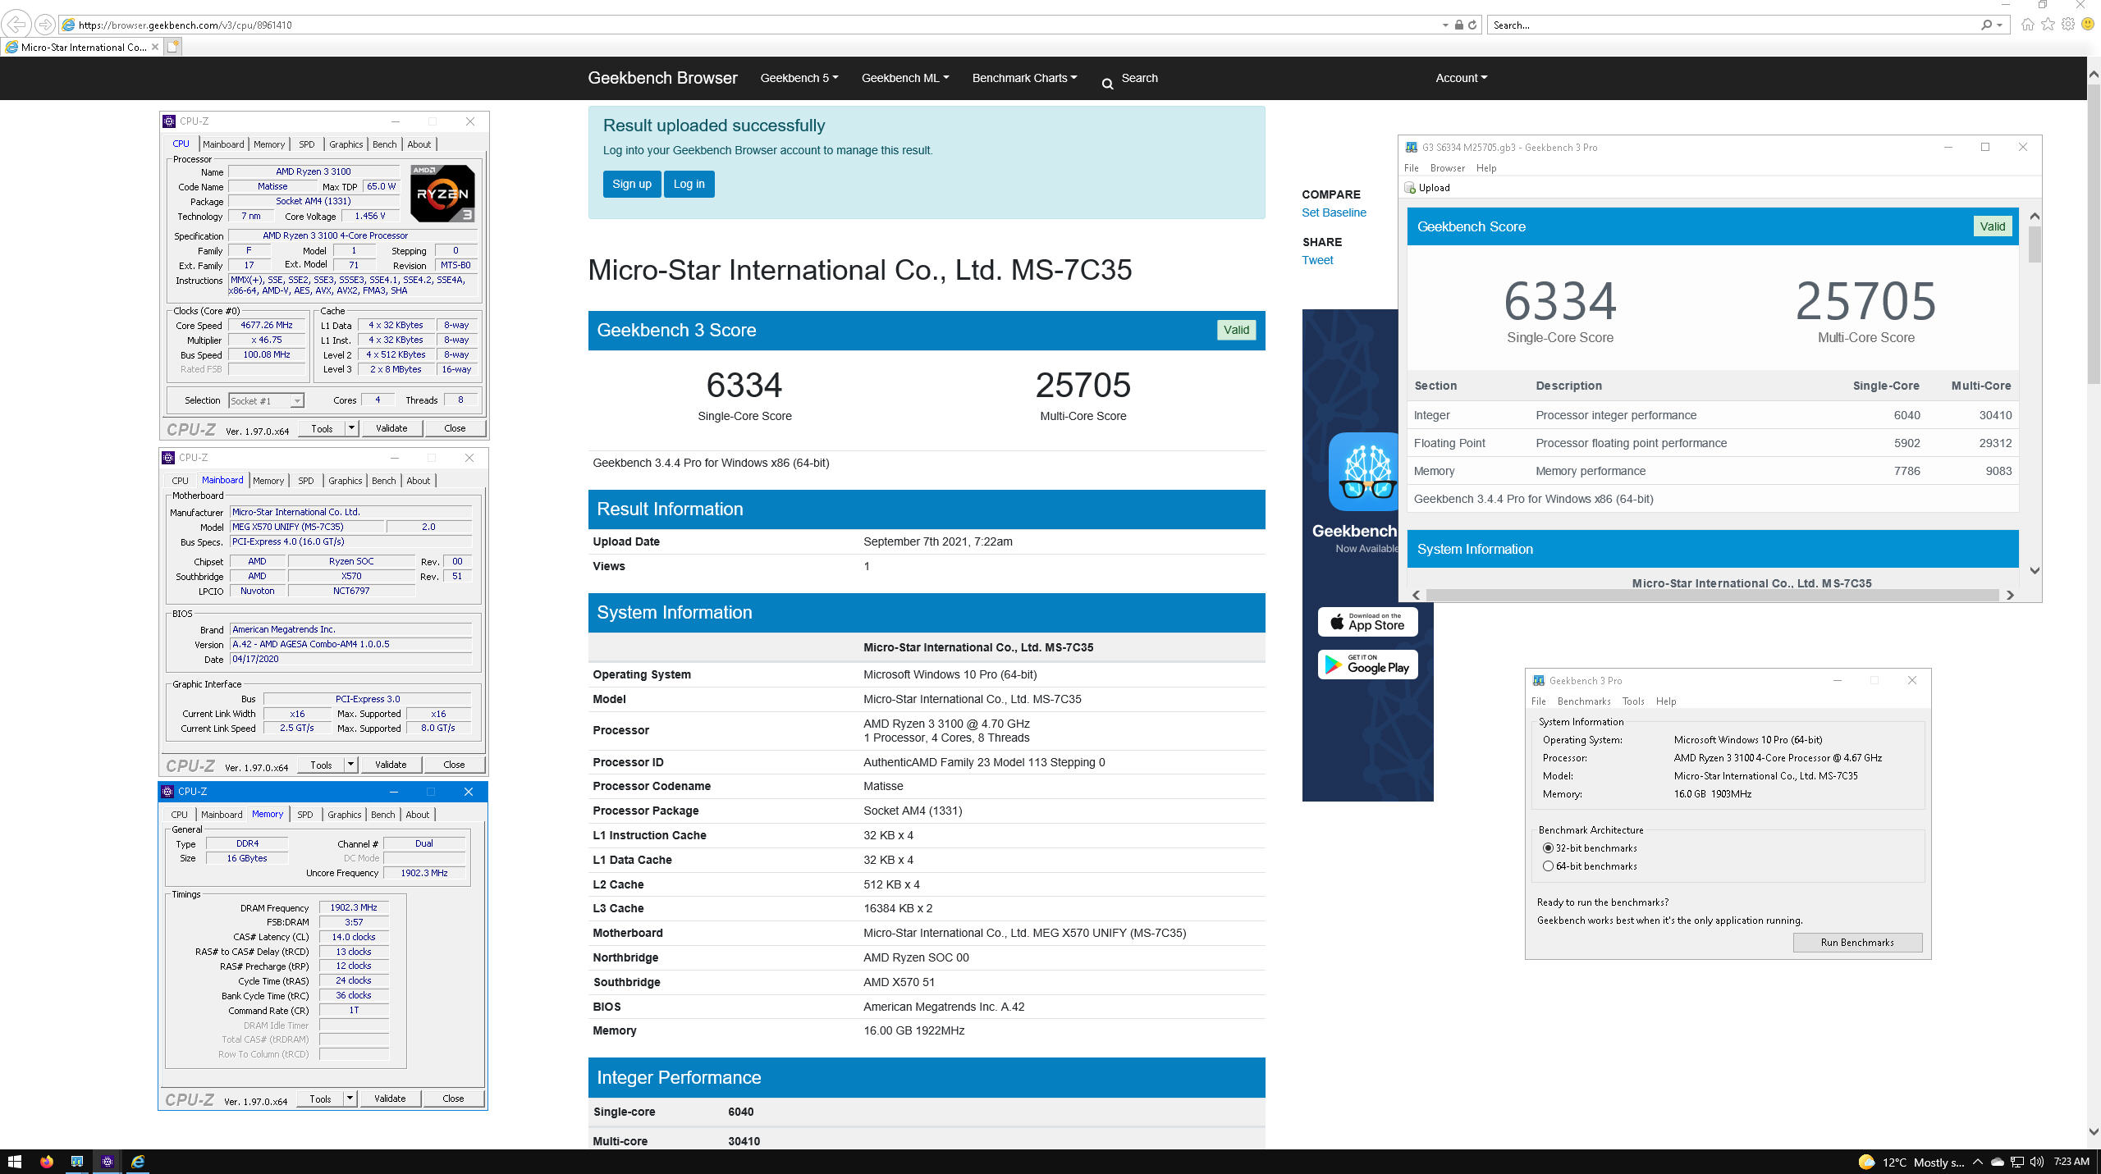2101x1174 pixels.
Task: Click the Log in button
Action: pos(689,184)
